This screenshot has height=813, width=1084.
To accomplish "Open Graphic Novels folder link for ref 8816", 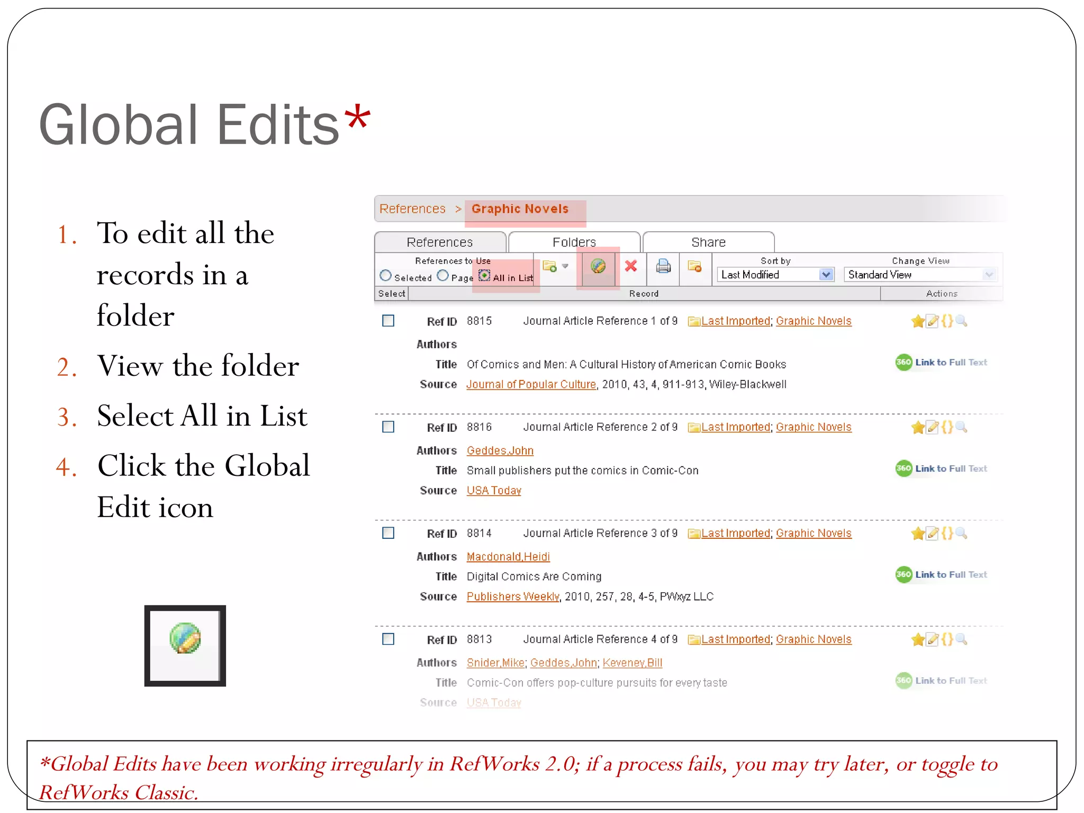I will point(814,427).
